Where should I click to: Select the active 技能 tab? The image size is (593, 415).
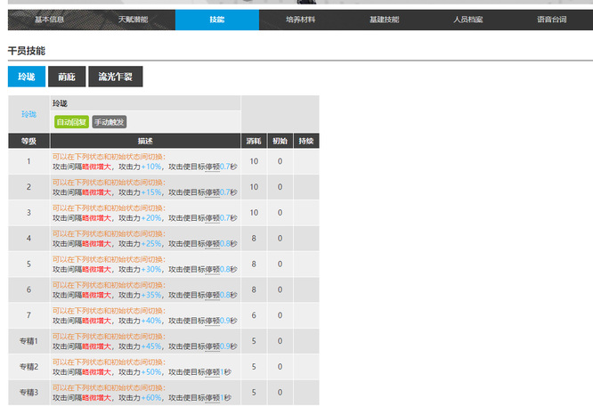[x=216, y=20]
